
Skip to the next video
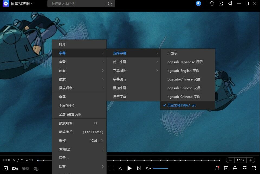tap(139, 168)
